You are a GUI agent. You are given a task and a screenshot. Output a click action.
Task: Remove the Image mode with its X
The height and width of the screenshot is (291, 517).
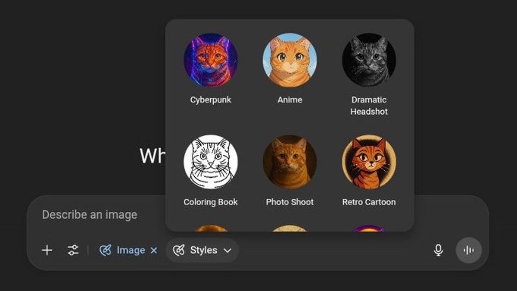click(154, 250)
